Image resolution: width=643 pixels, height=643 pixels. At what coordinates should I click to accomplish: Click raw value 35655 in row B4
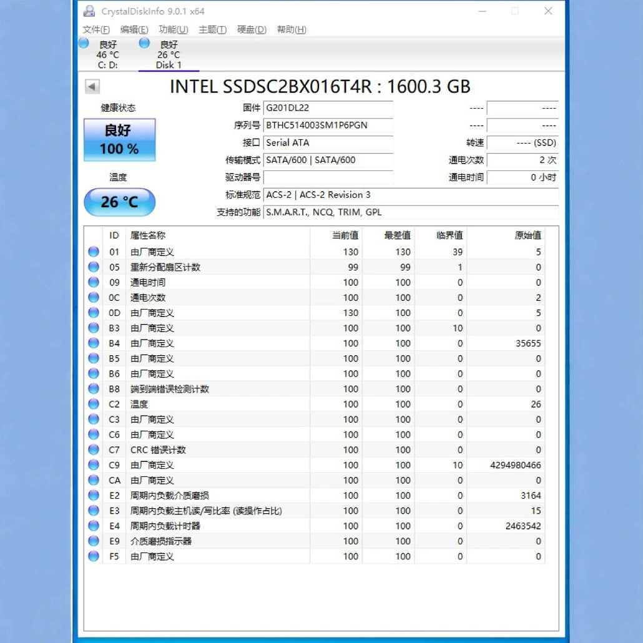[x=528, y=343]
